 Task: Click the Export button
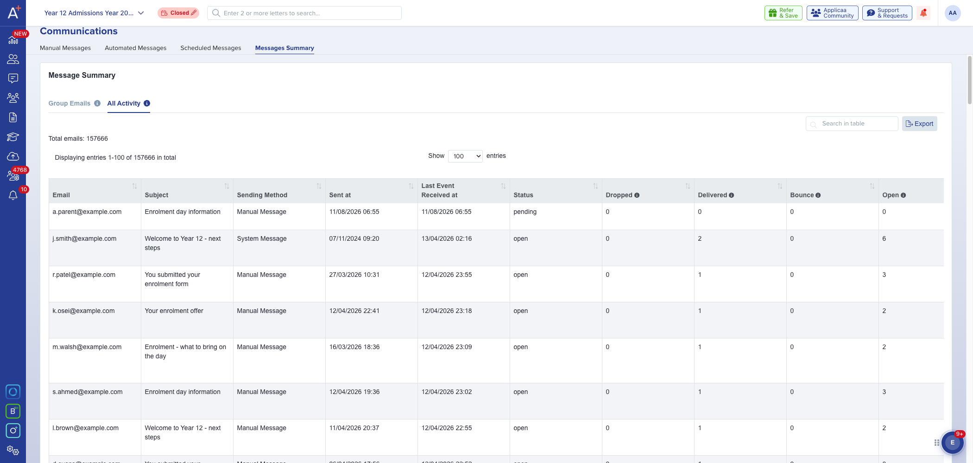pyautogui.click(x=920, y=124)
